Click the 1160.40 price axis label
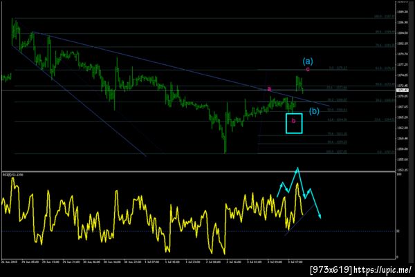Image resolution: width=415 pixels, height=277 pixels. pos(403,138)
